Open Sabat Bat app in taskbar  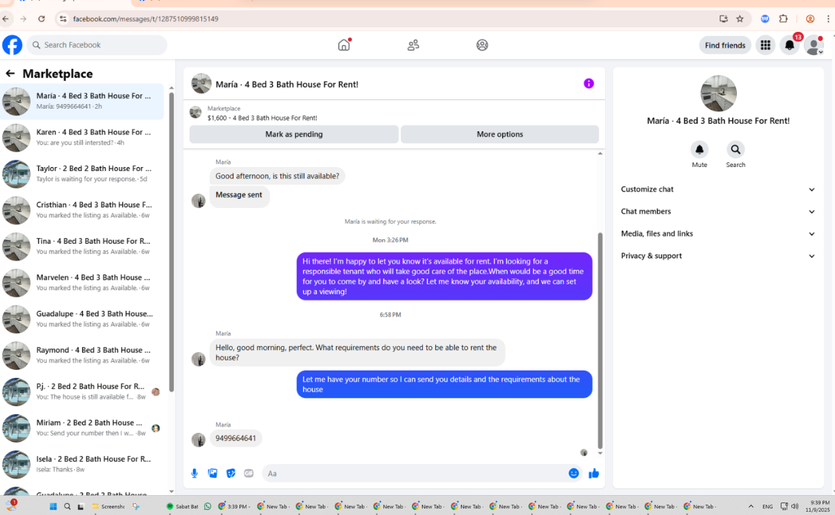183,506
